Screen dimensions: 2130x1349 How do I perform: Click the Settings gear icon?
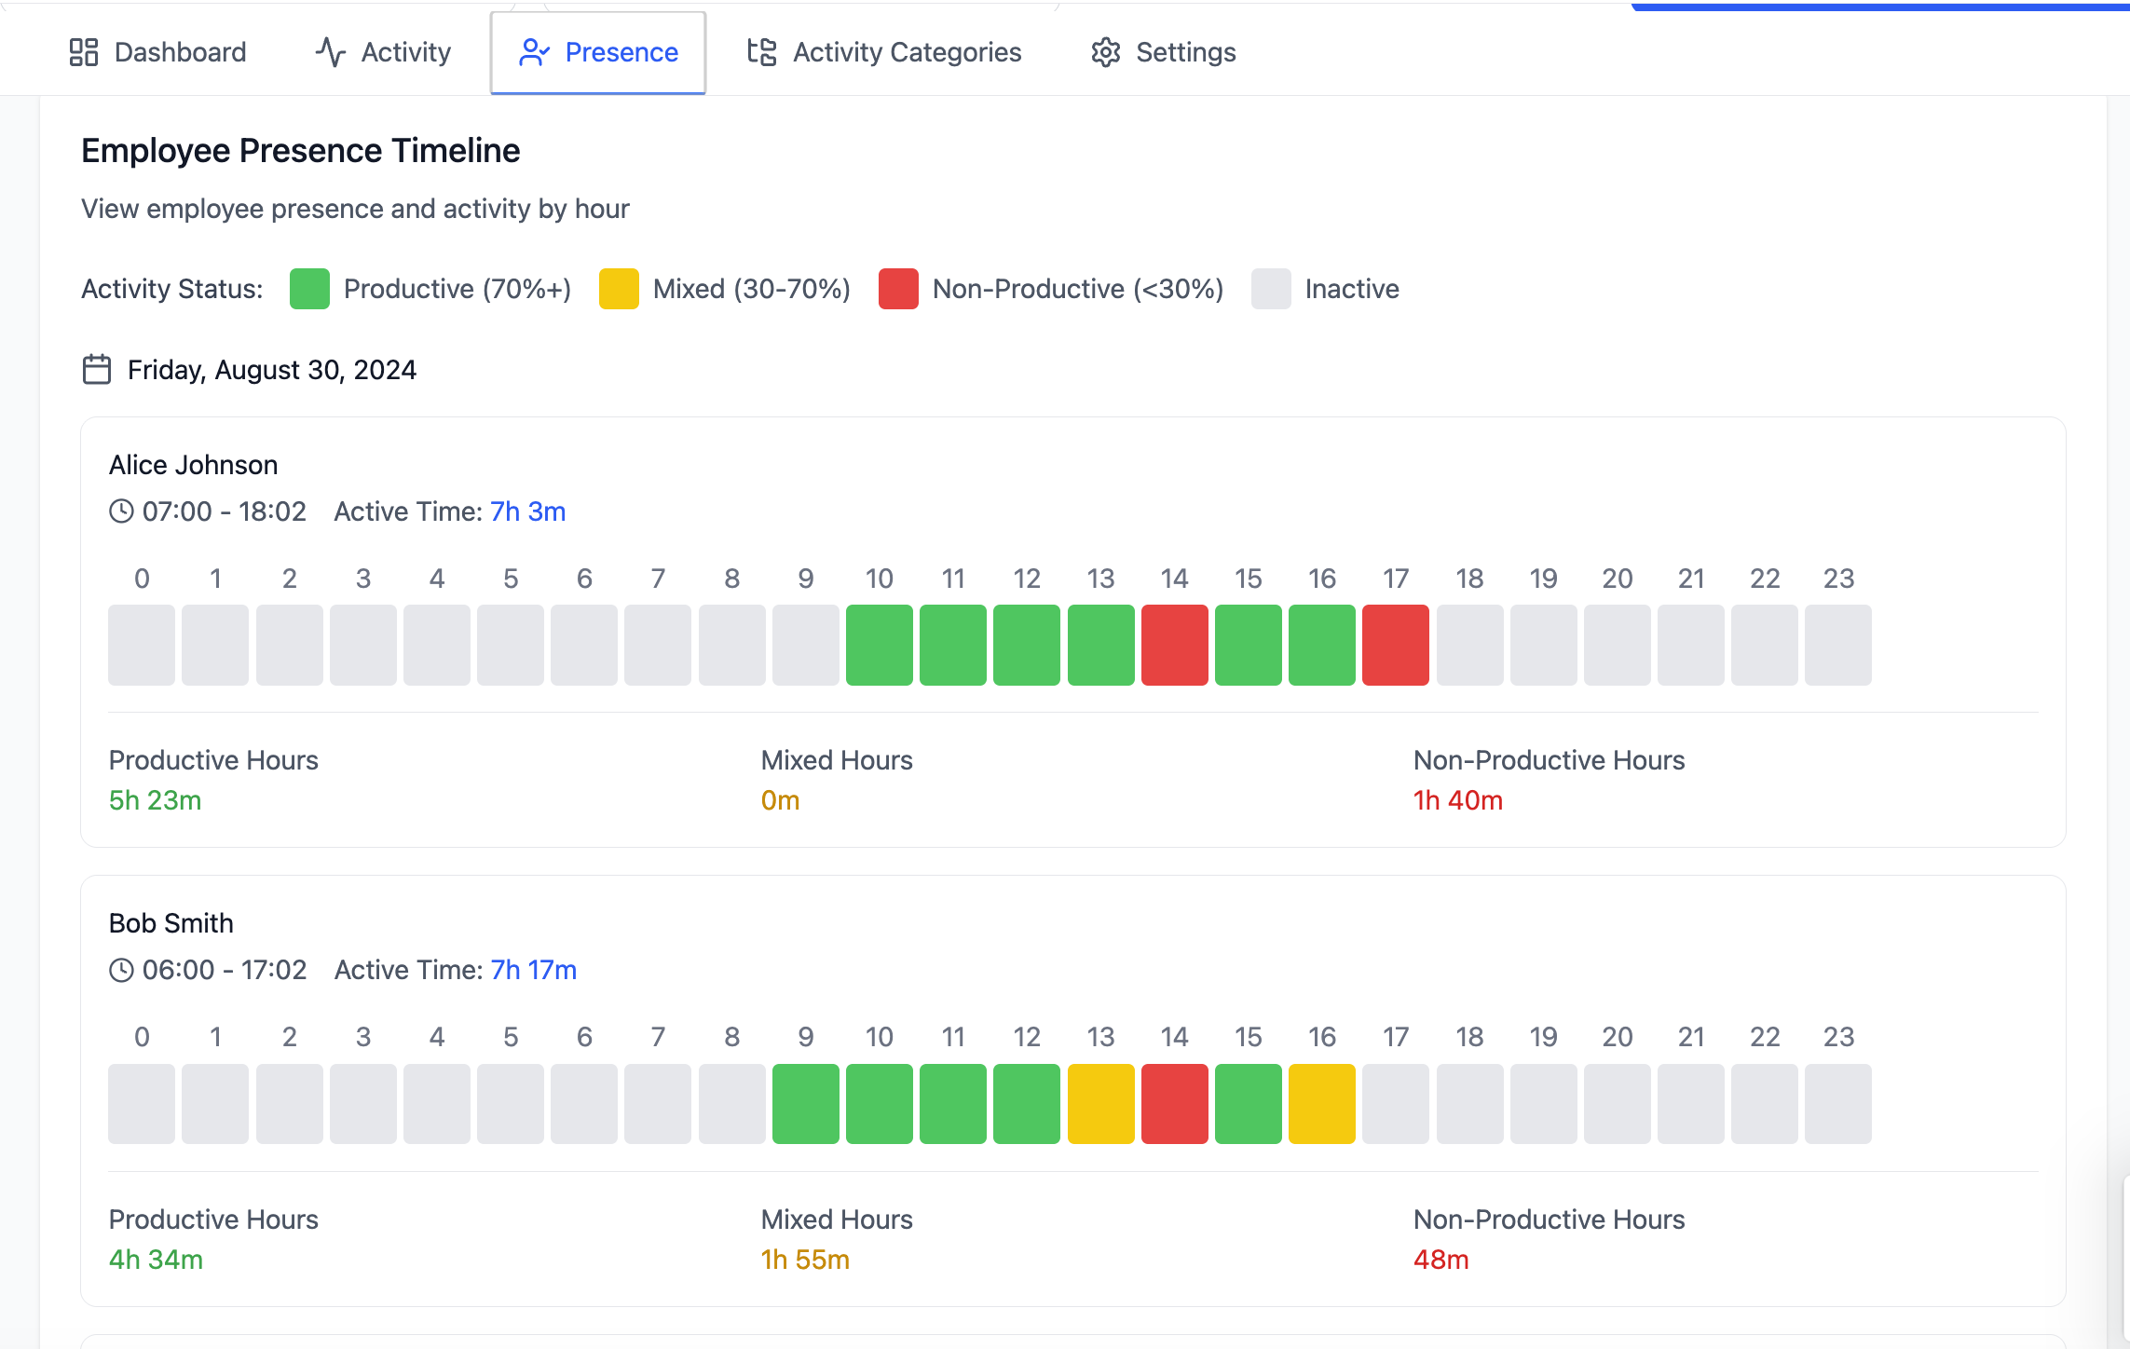(1106, 52)
